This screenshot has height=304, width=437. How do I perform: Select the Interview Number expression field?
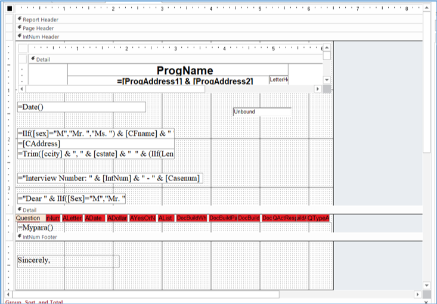pos(109,178)
